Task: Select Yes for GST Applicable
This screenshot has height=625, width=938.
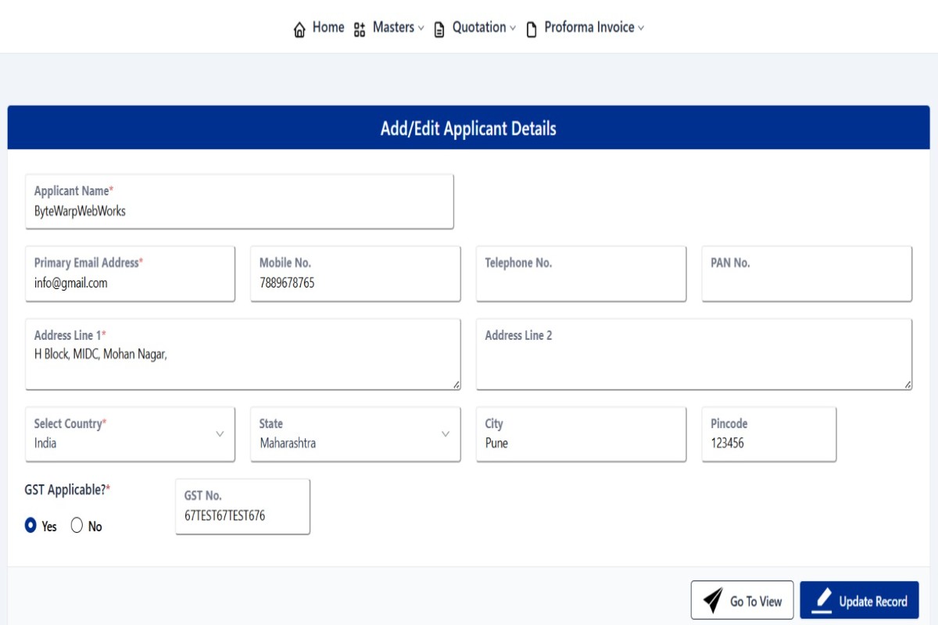Action: (x=31, y=526)
